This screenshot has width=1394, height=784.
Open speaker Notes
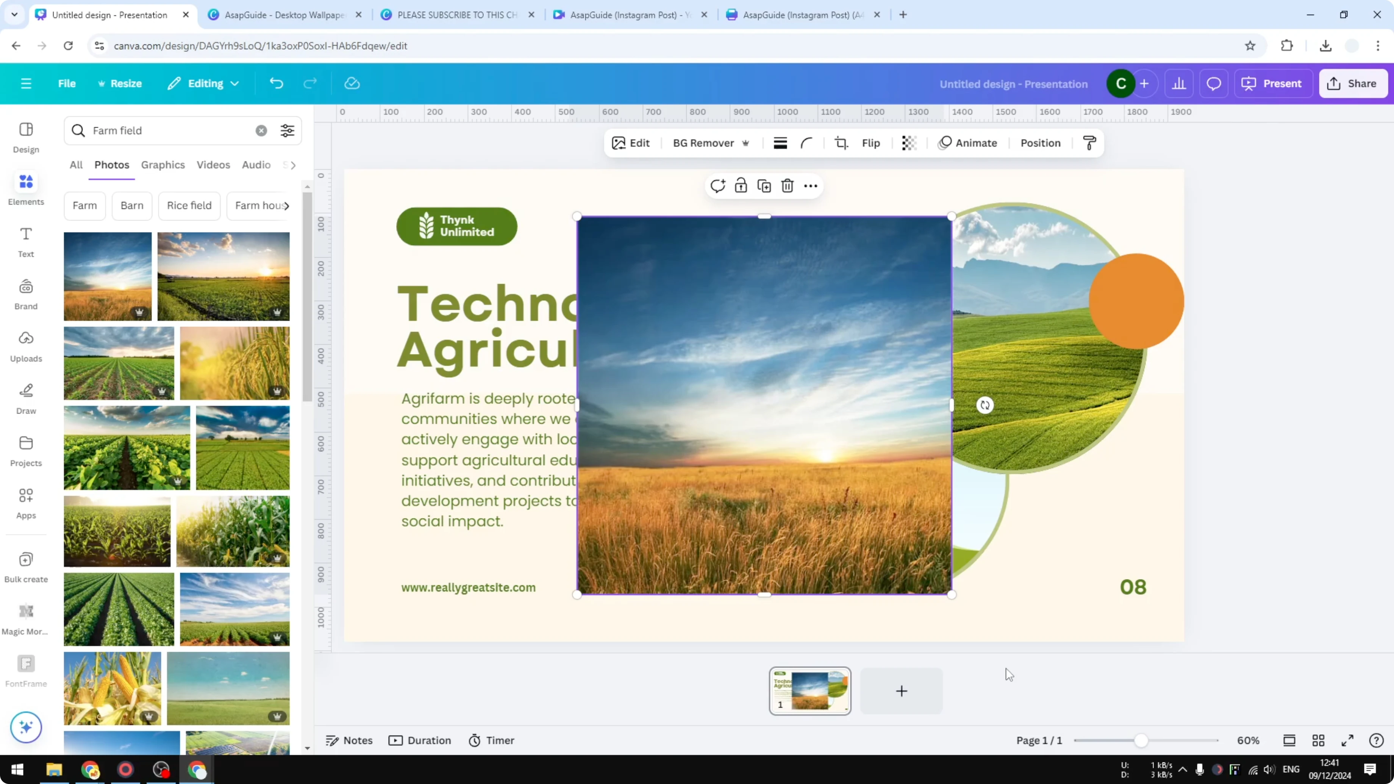tap(349, 740)
